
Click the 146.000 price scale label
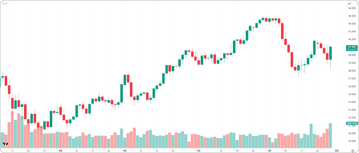pos(352,8)
